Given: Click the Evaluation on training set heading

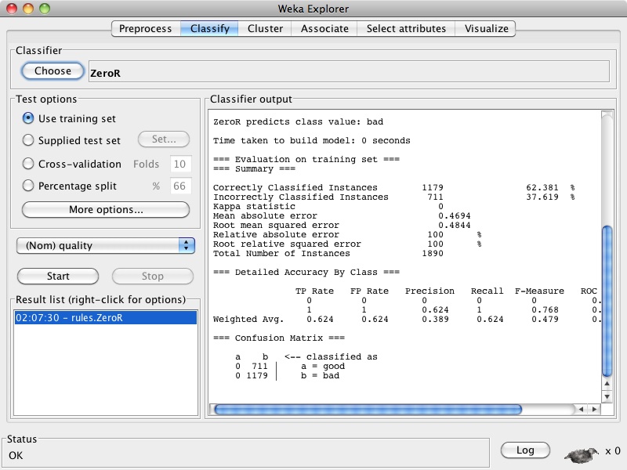Looking at the screenshot, I should [x=306, y=160].
